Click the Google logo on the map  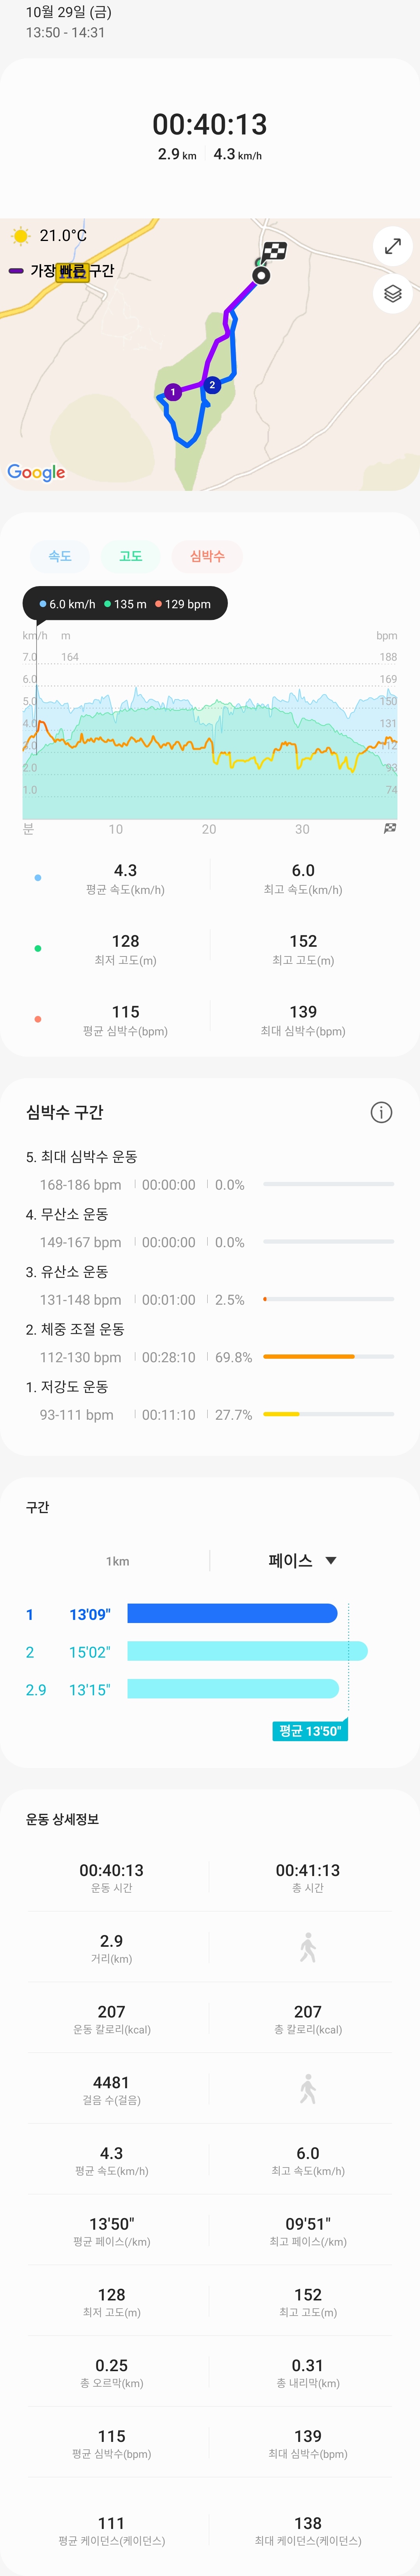36,472
